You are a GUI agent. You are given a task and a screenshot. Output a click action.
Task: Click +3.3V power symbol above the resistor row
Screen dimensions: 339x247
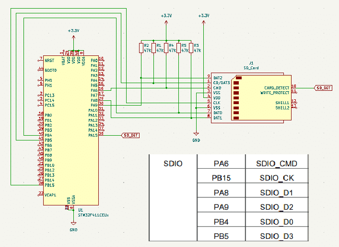point(166,20)
